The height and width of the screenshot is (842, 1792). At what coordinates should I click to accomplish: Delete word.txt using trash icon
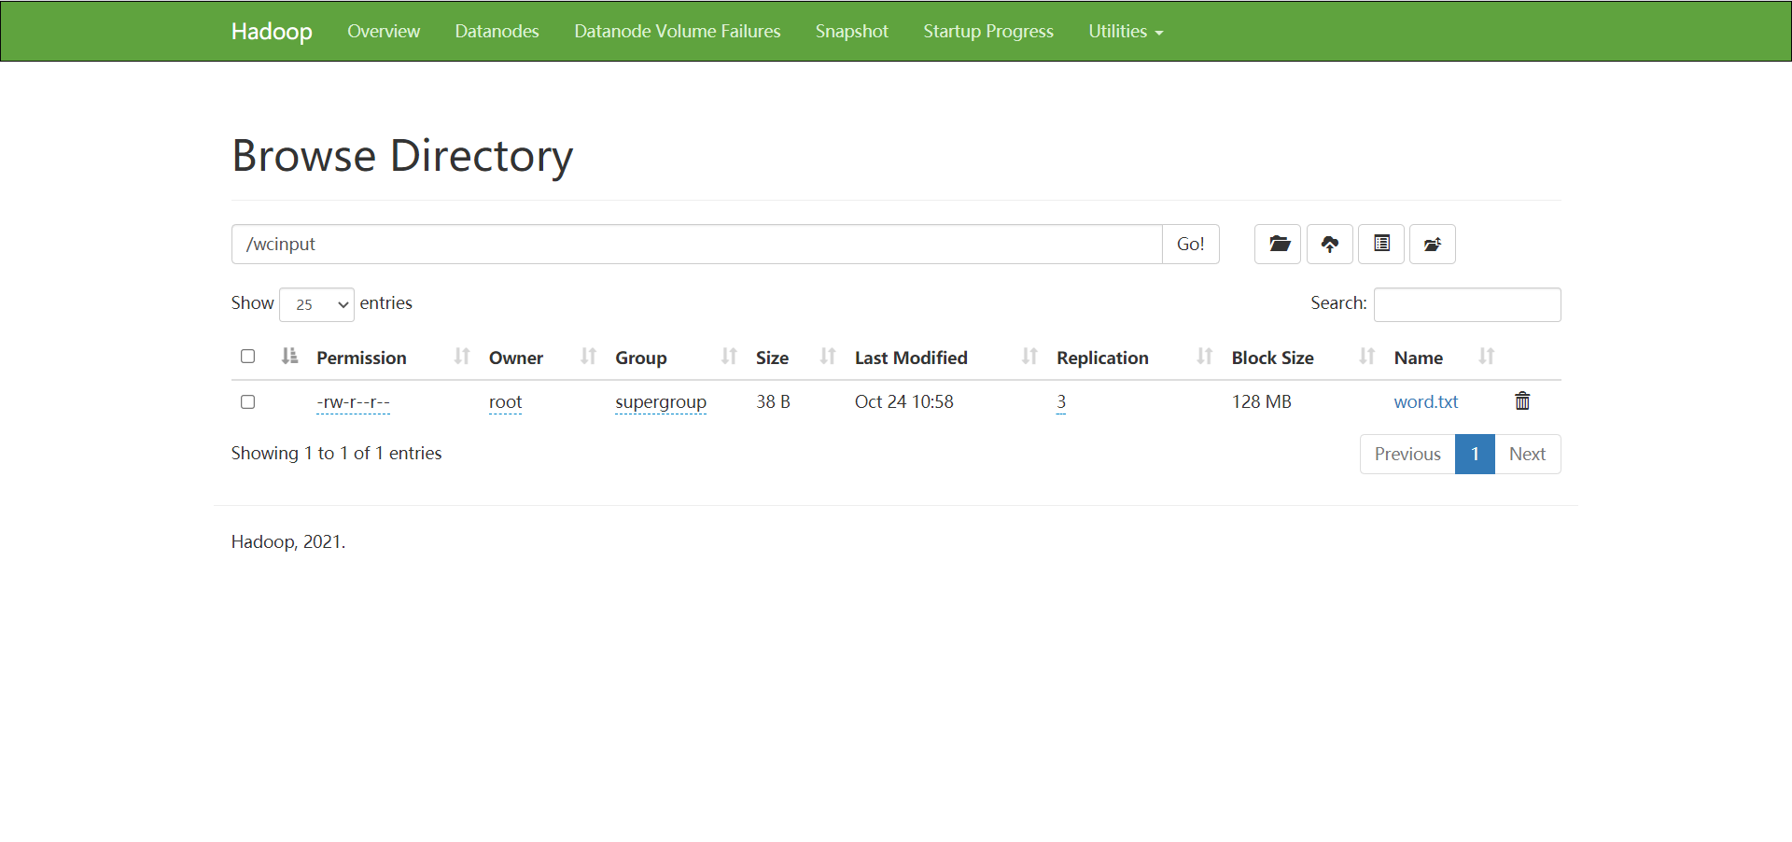(x=1522, y=400)
